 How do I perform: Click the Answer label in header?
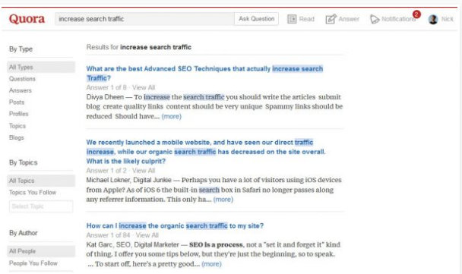coord(349,19)
